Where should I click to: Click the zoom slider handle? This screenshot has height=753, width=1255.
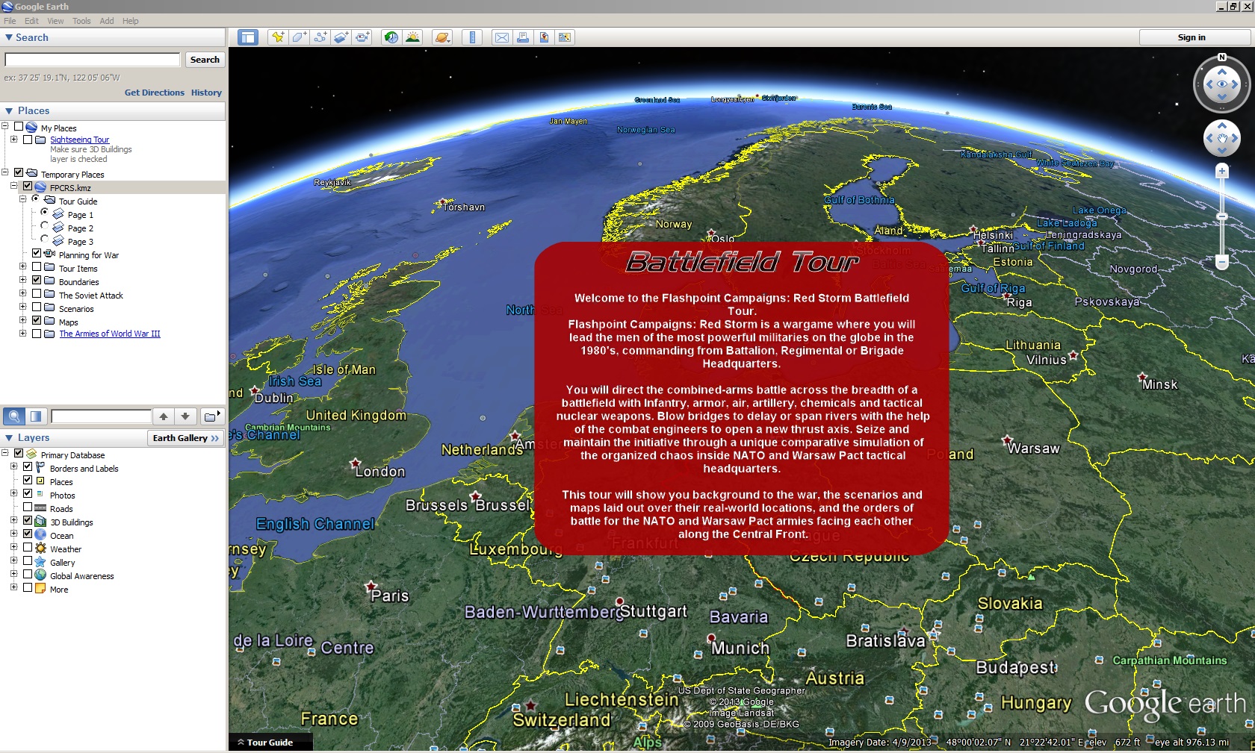(1222, 216)
